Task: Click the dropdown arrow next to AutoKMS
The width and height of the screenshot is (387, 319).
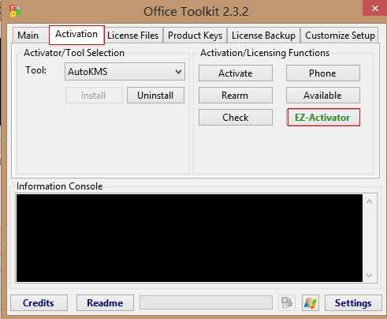Action: click(179, 72)
